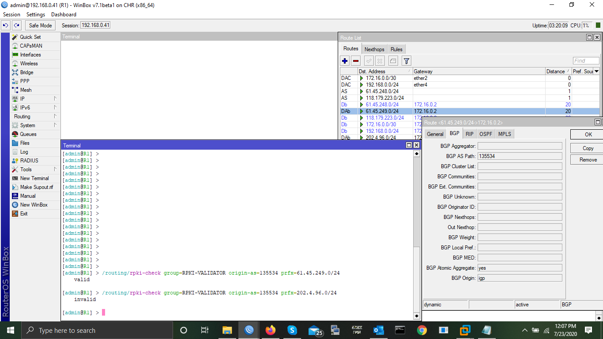Click the Terminal window scroll-down arrow
The width and height of the screenshot is (603, 339).
click(416, 316)
